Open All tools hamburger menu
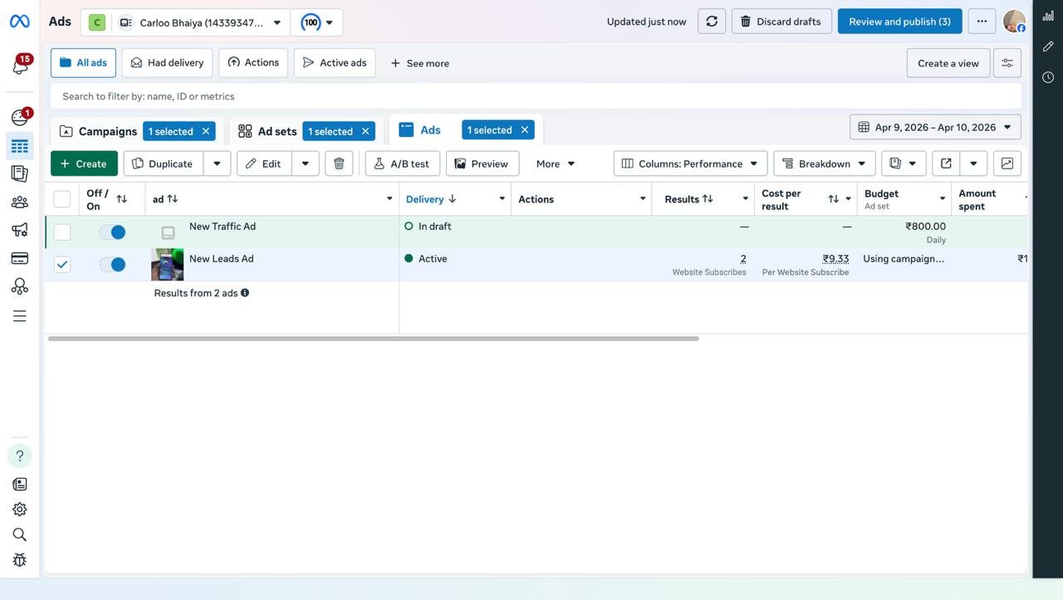Screen dimensions: 1063x600 pos(20,316)
